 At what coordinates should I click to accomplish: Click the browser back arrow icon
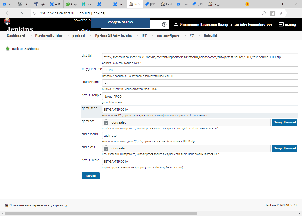click(8, 13)
